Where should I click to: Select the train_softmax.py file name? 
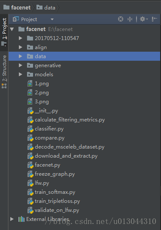pyautogui.click(x=55, y=192)
